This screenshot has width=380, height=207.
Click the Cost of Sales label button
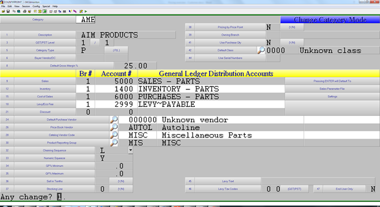tap(45, 96)
